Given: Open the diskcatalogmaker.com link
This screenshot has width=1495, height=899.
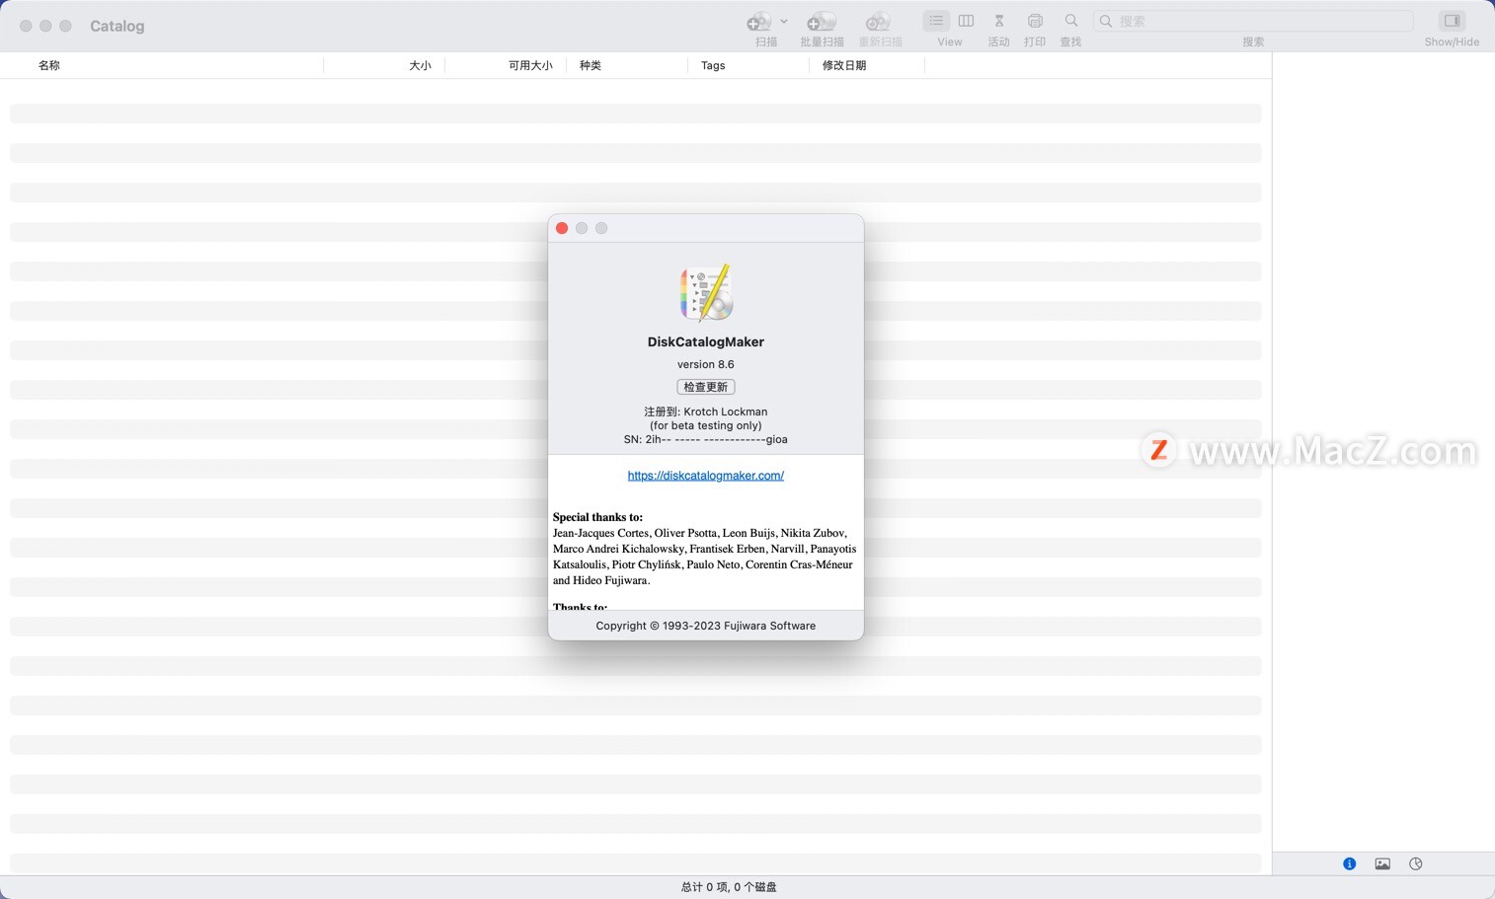Looking at the screenshot, I should [705, 475].
